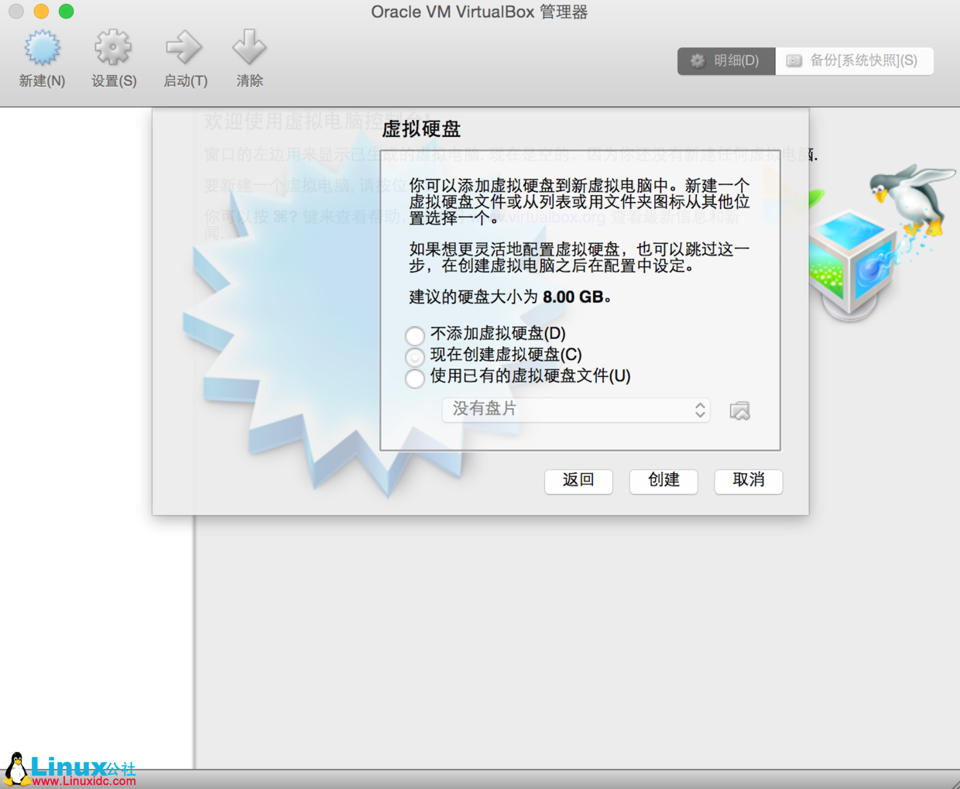The height and width of the screenshot is (789, 960).
Task: Click folder icon to browse disk file
Action: point(739,410)
